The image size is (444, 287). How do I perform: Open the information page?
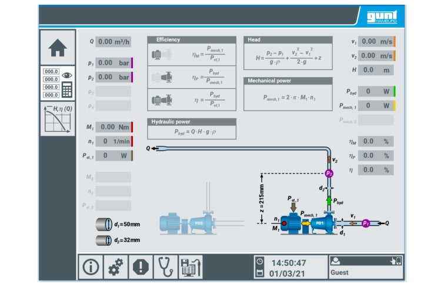tap(90, 267)
